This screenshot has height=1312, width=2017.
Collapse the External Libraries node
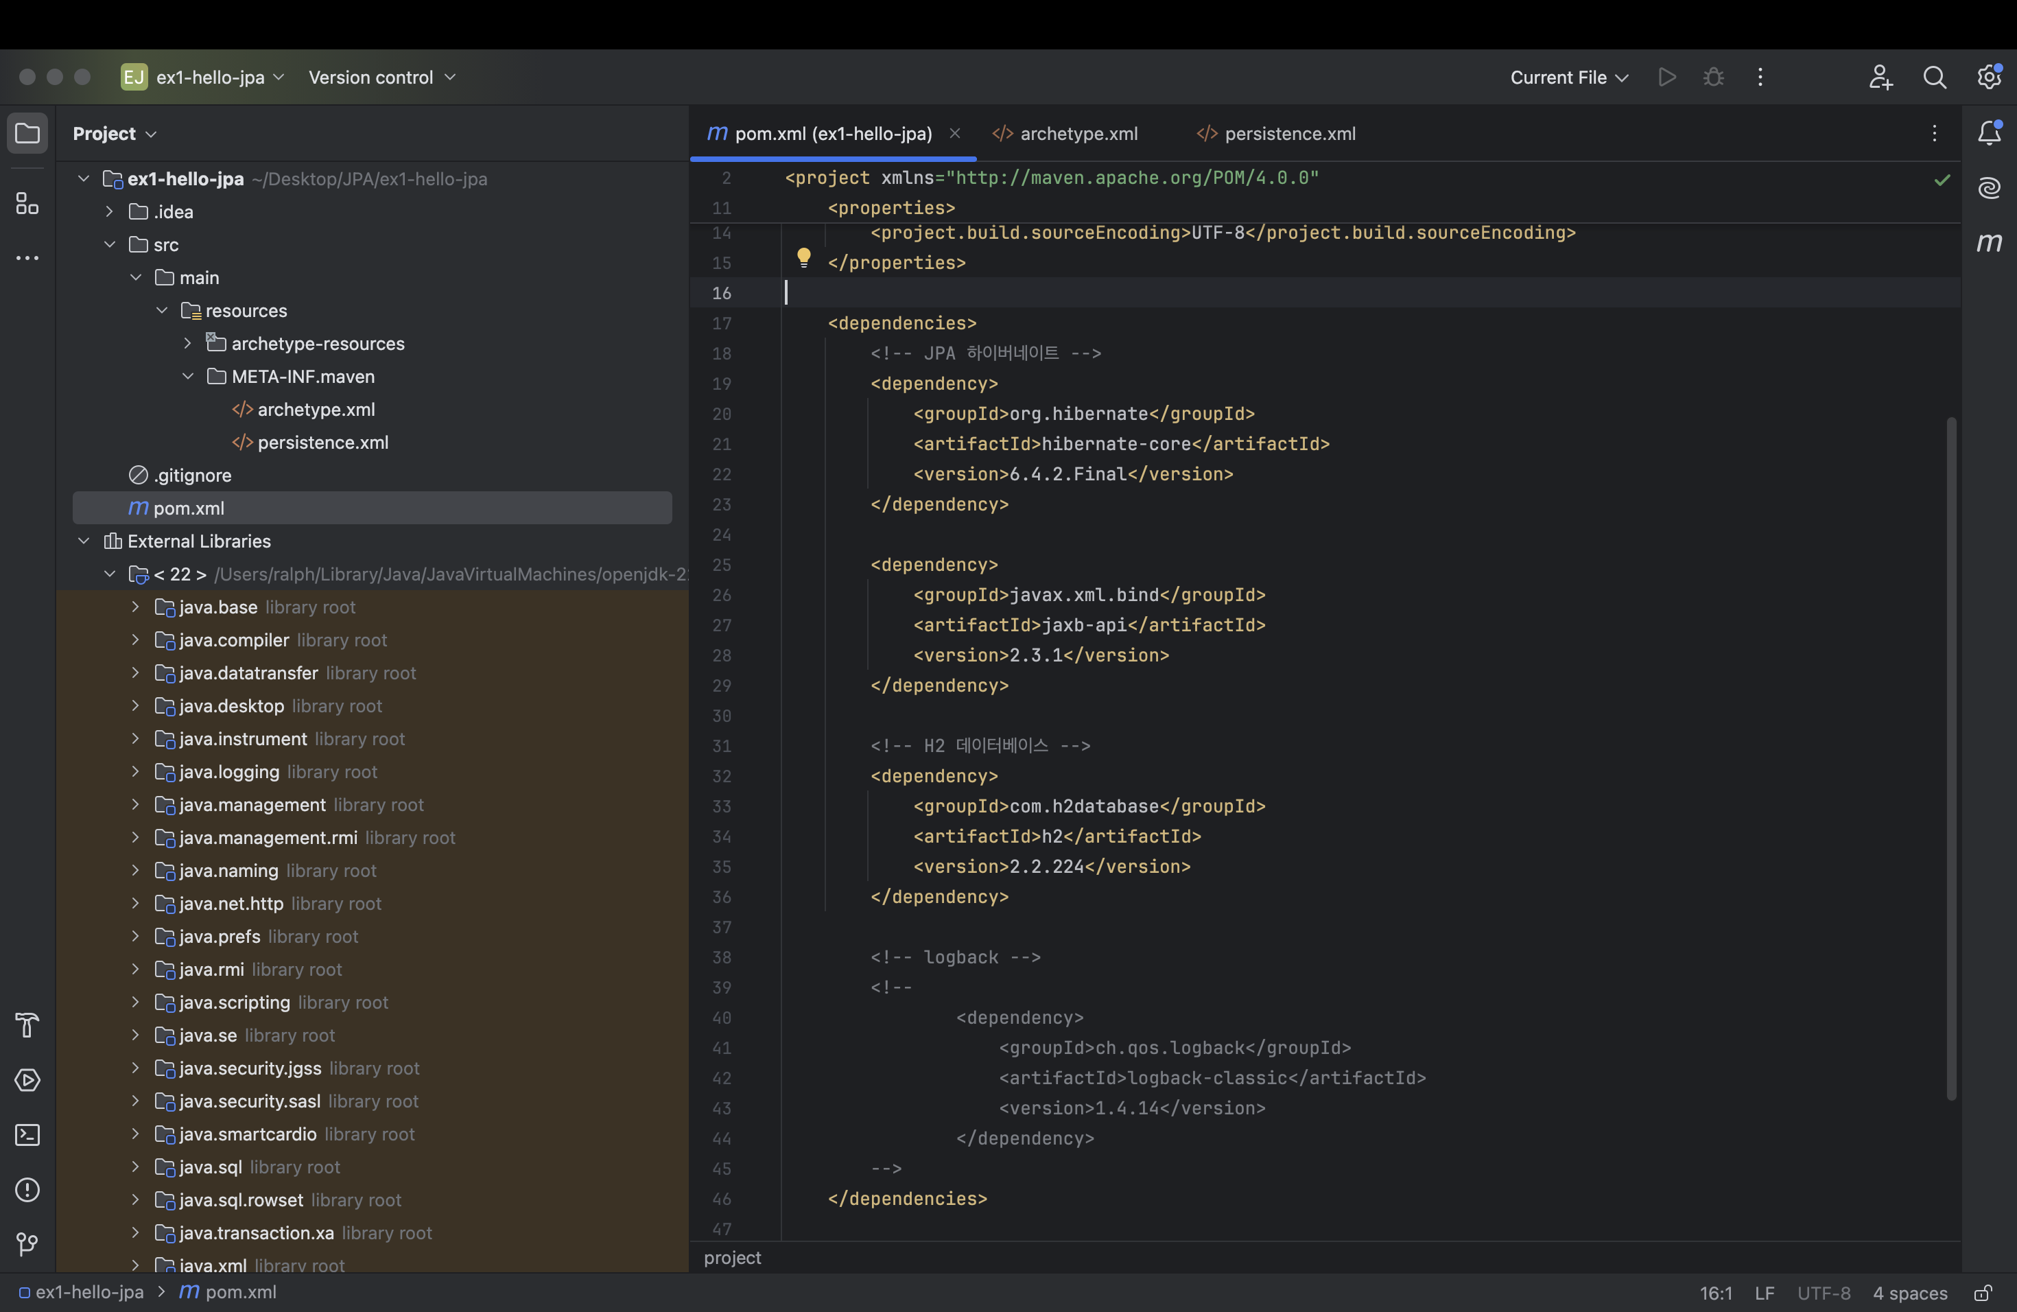(x=83, y=541)
